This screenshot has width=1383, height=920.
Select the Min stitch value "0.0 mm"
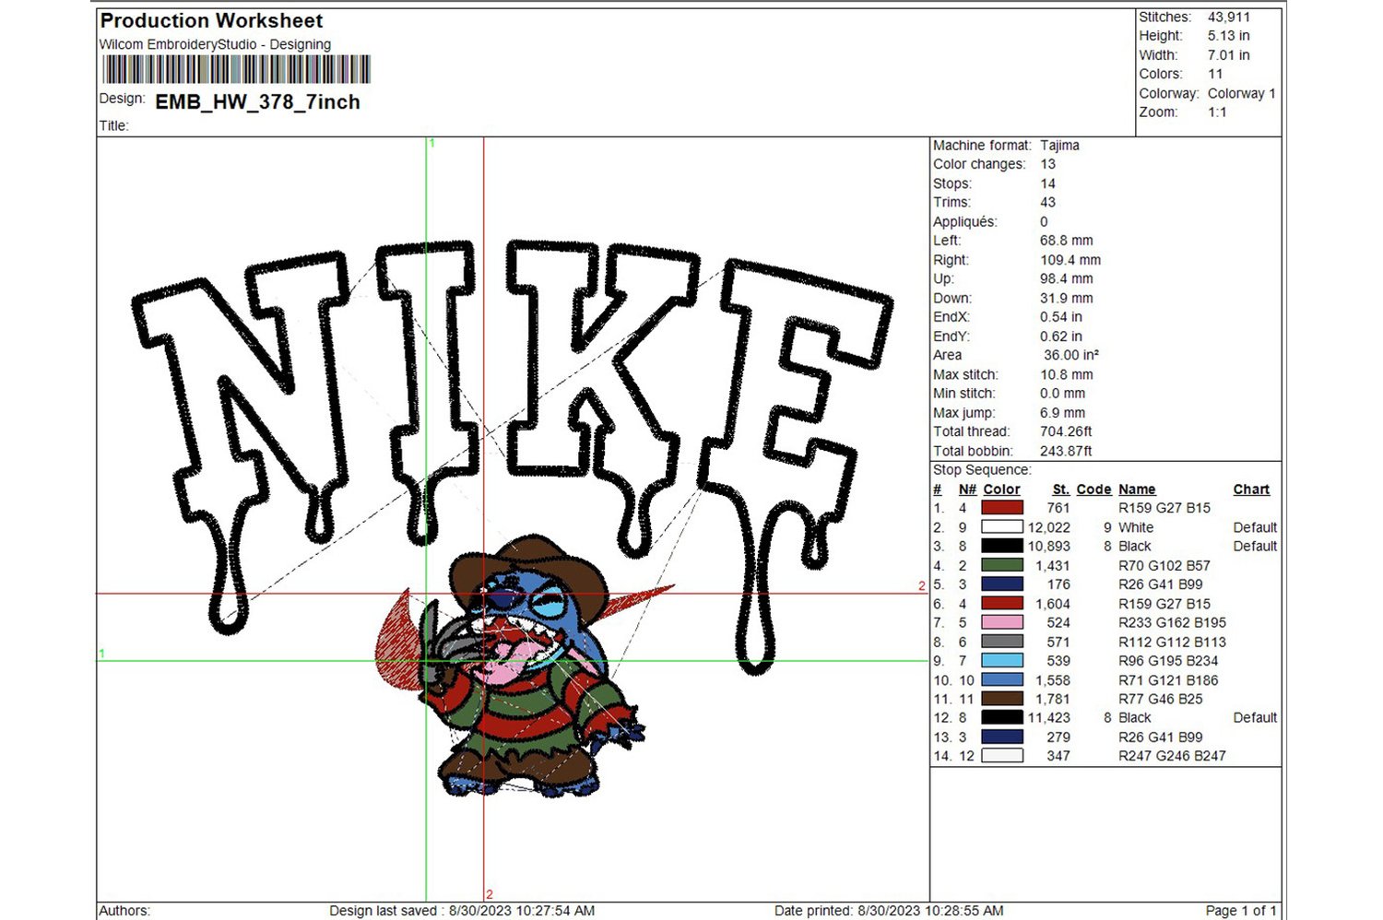click(x=1063, y=394)
